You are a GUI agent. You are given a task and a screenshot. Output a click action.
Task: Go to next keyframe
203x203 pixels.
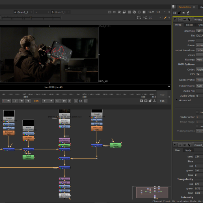(58, 101)
